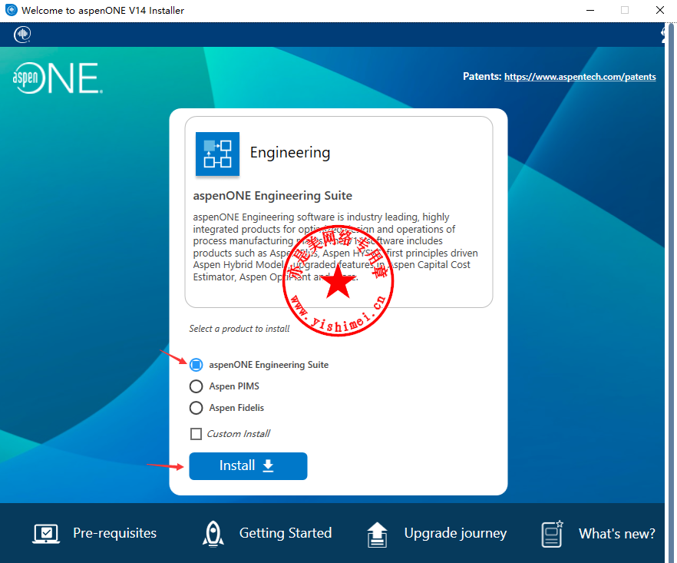The image size is (677, 563).
Task: Click the Pre-requisites monitor checkmark icon
Action: 46,534
